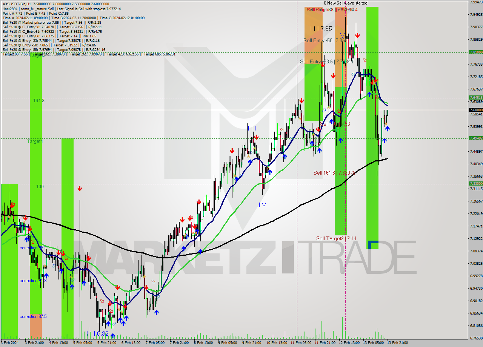Select the 'I I I 7.85' wave label
The width and height of the screenshot is (483, 347).
(x=321, y=29)
